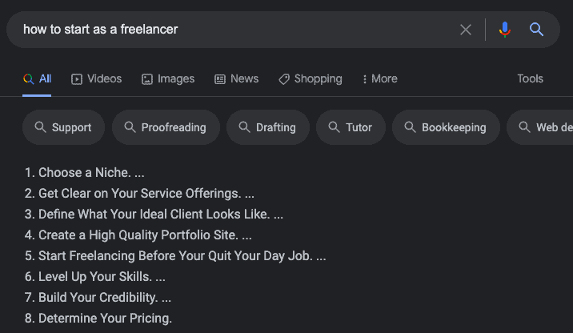The height and width of the screenshot is (333, 573).
Task: Focus the search query text field
Action: [234, 30]
